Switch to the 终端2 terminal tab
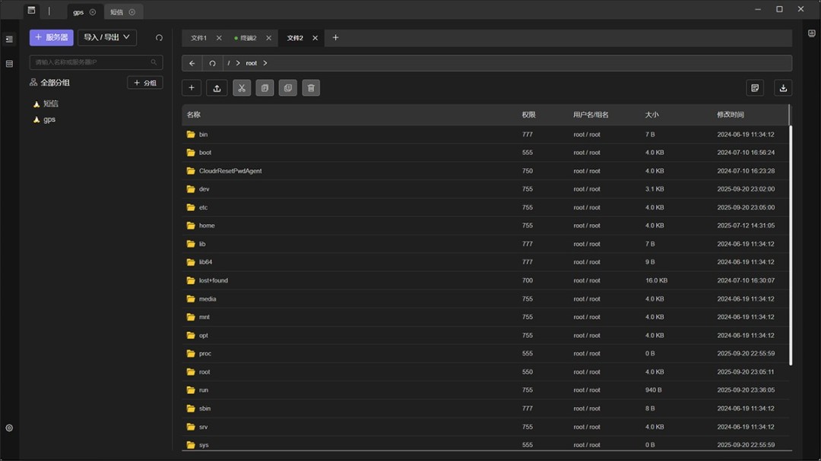This screenshot has height=461, width=821. pos(247,38)
